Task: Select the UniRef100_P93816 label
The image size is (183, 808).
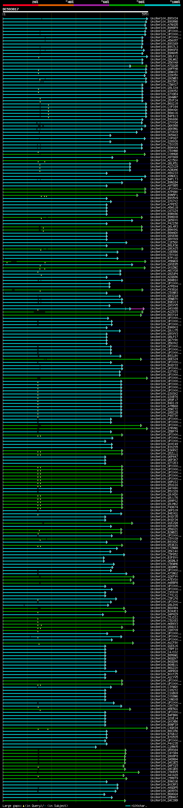Action: click(x=164, y=290)
